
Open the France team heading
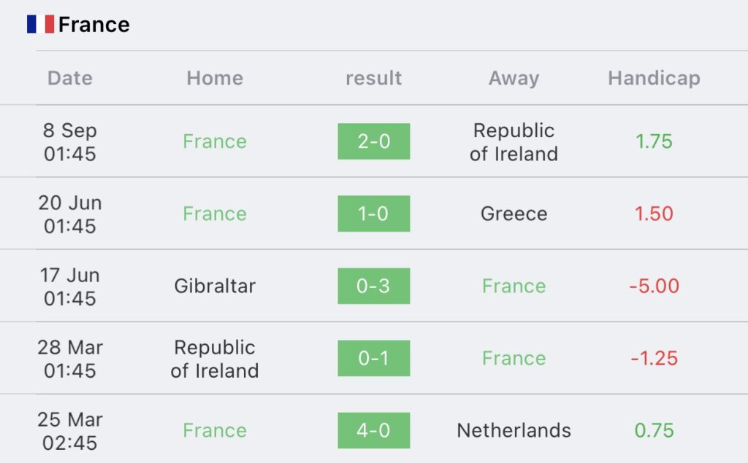click(94, 25)
